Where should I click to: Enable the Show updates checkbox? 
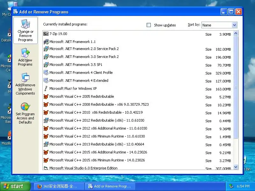click(x=149, y=25)
